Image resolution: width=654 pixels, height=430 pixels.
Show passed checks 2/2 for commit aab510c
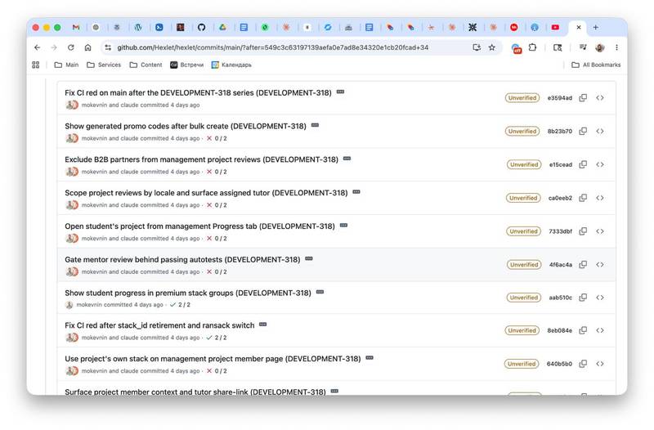pos(180,304)
